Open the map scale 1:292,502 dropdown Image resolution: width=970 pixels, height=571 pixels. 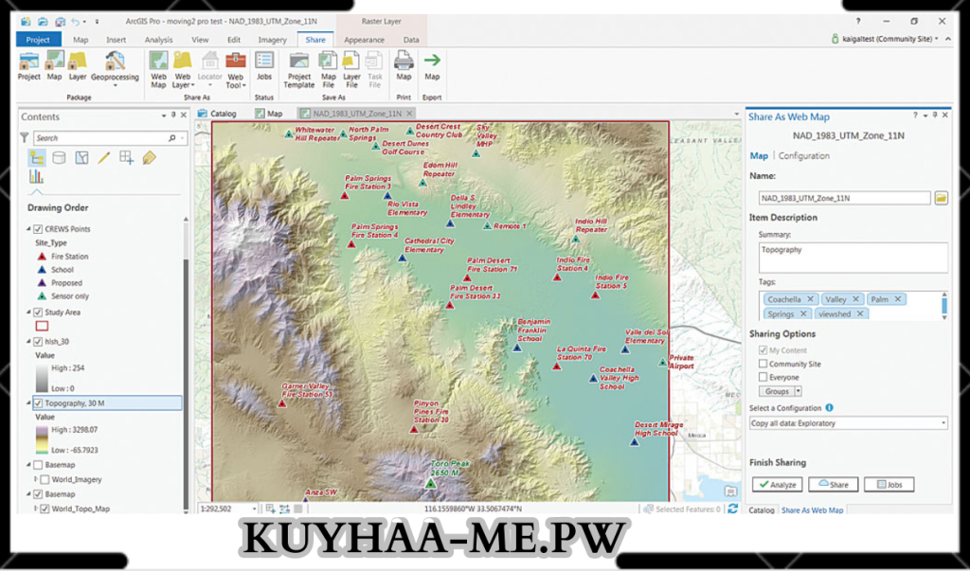(254, 509)
